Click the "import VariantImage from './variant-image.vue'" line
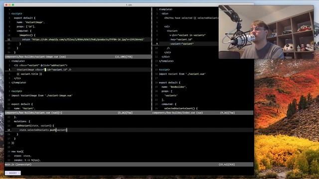The image size is (319, 179). click(x=42, y=95)
